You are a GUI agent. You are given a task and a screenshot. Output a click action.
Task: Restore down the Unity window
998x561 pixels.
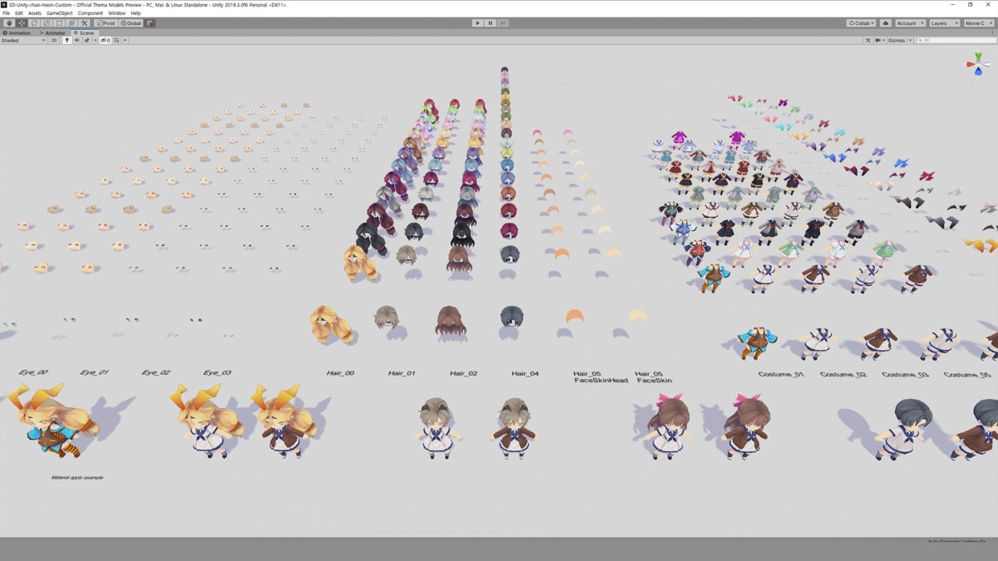[x=970, y=4]
